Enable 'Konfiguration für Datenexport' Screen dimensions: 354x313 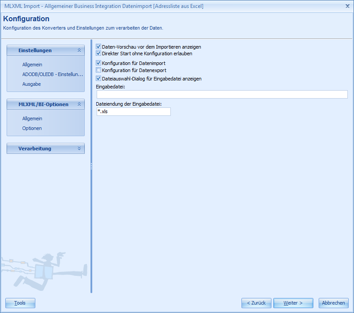98,70
